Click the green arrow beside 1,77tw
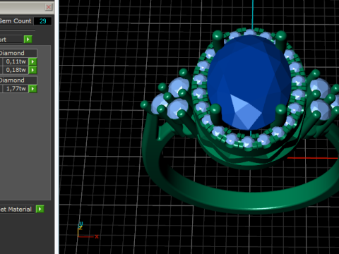 32,89
